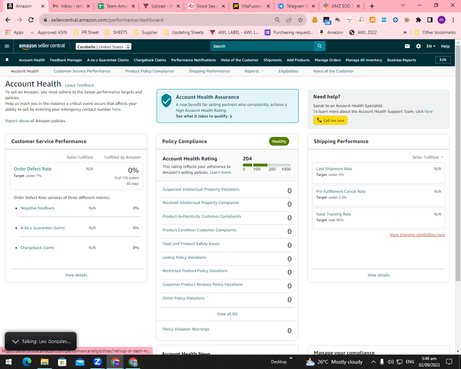Open the Seller Central hamburger menu
The image size is (461, 369).
(7, 46)
